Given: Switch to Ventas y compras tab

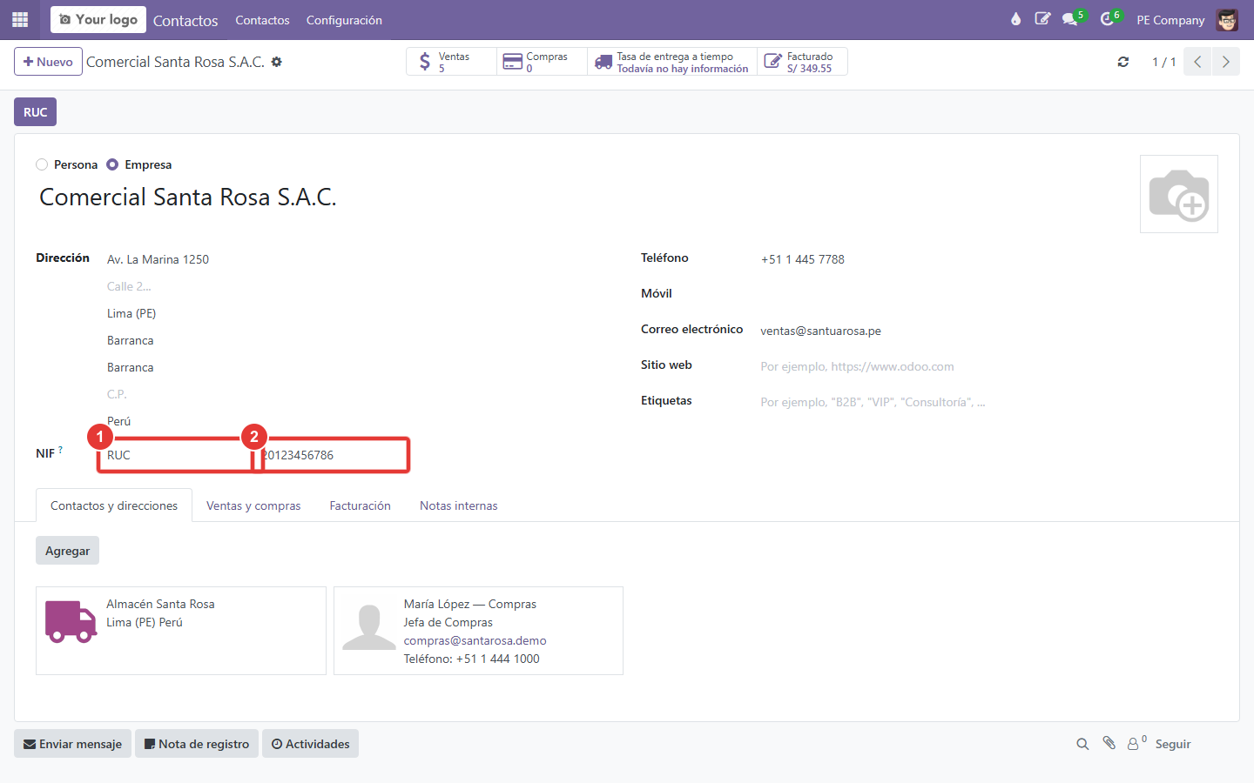Looking at the screenshot, I should click(x=253, y=505).
